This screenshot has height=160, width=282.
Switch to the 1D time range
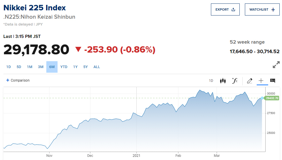(x=9, y=67)
